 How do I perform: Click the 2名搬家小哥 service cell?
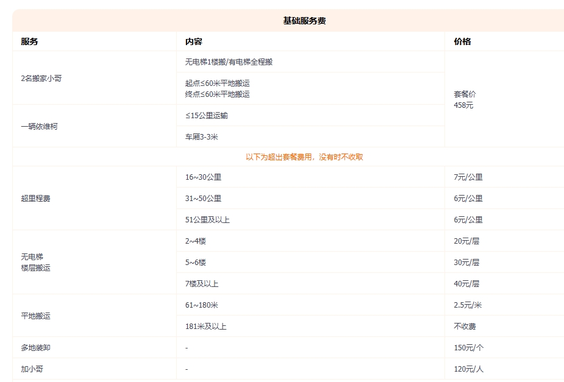pos(37,78)
